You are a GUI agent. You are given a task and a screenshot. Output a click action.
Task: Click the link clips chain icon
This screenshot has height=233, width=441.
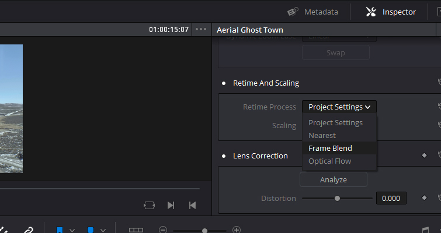coord(27,230)
